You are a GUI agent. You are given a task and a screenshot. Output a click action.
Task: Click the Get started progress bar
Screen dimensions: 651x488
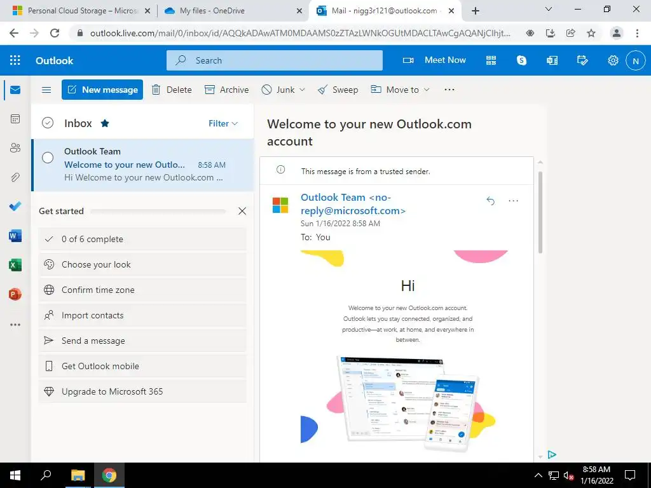(x=158, y=211)
